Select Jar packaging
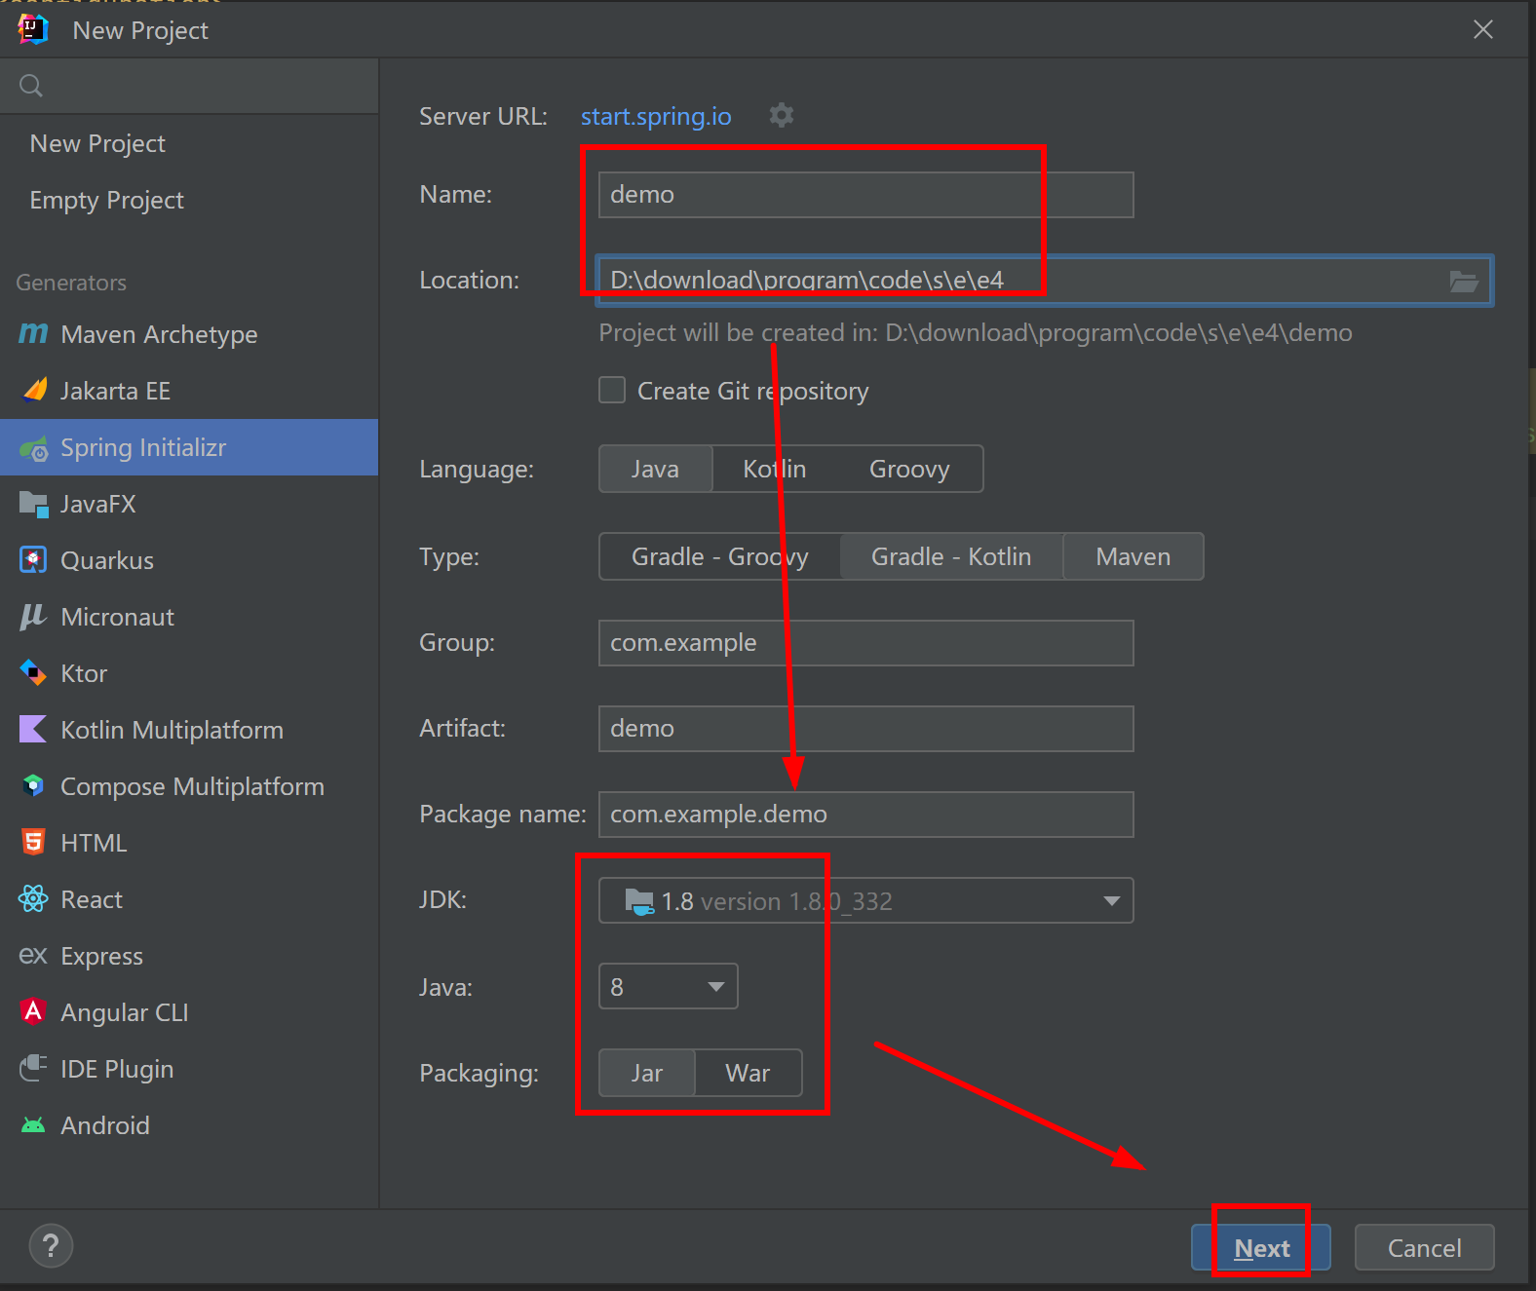 647,1073
